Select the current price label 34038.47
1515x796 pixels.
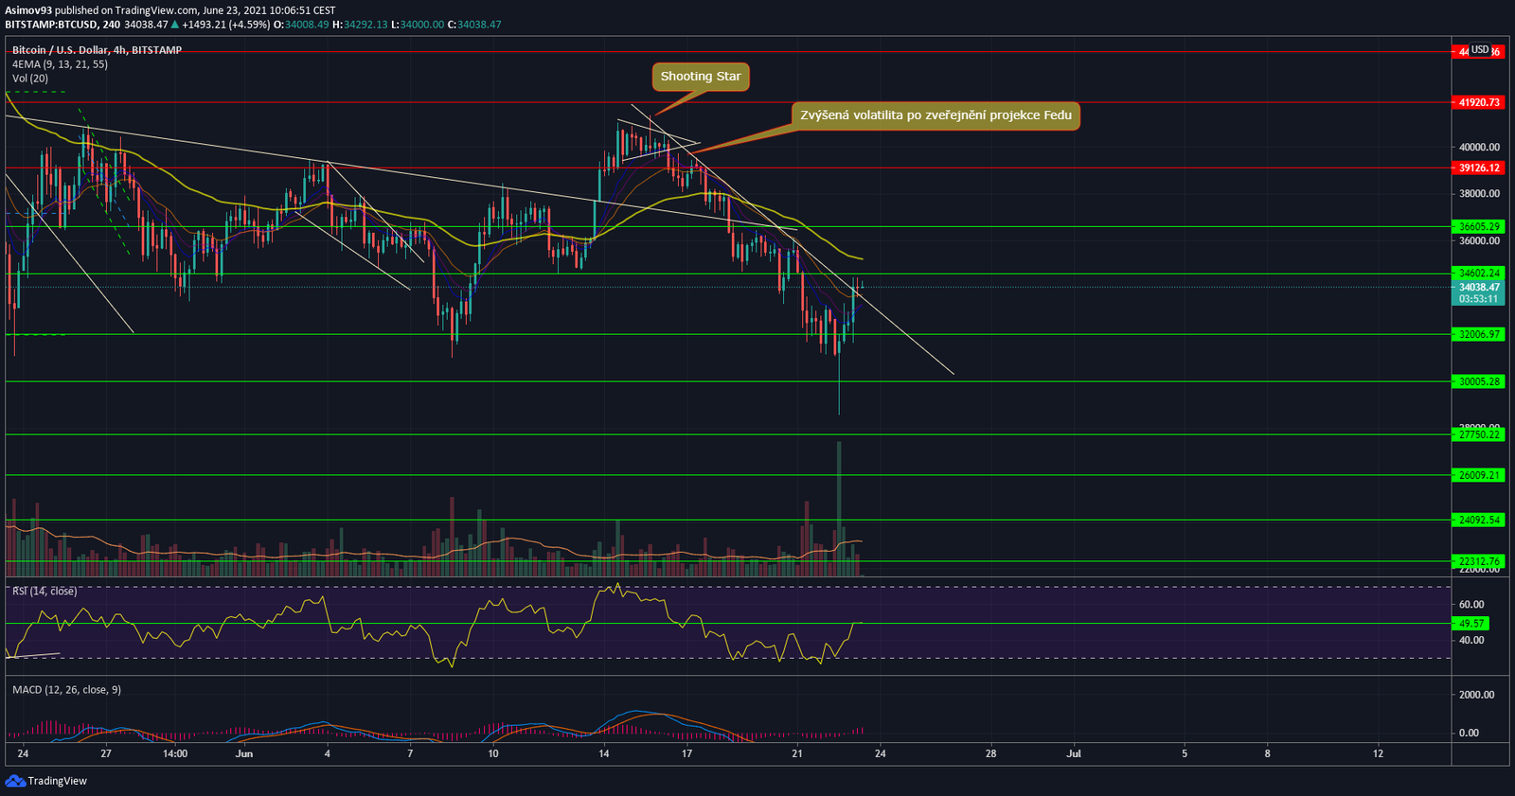(1478, 287)
